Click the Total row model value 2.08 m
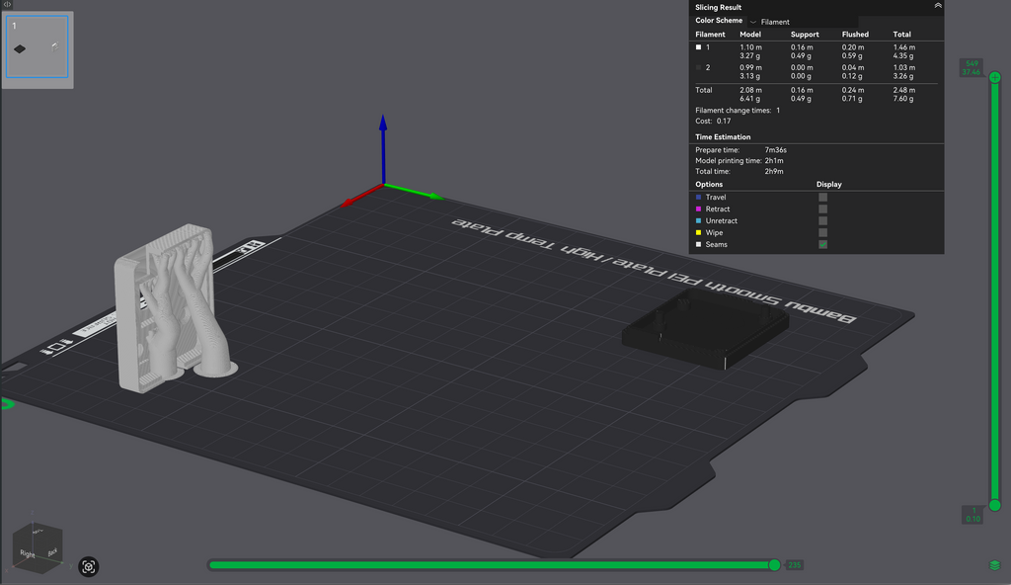 click(750, 90)
